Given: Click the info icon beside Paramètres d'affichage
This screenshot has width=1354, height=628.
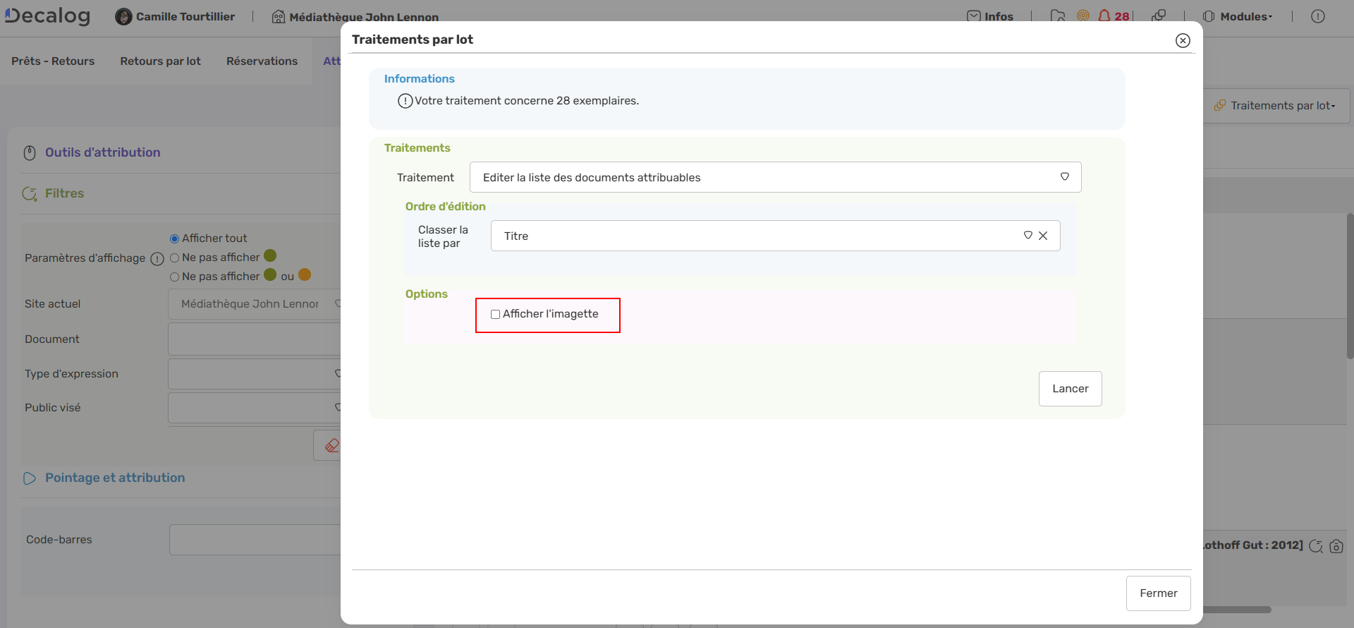Looking at the screenshot, I should tap(157, 259).
